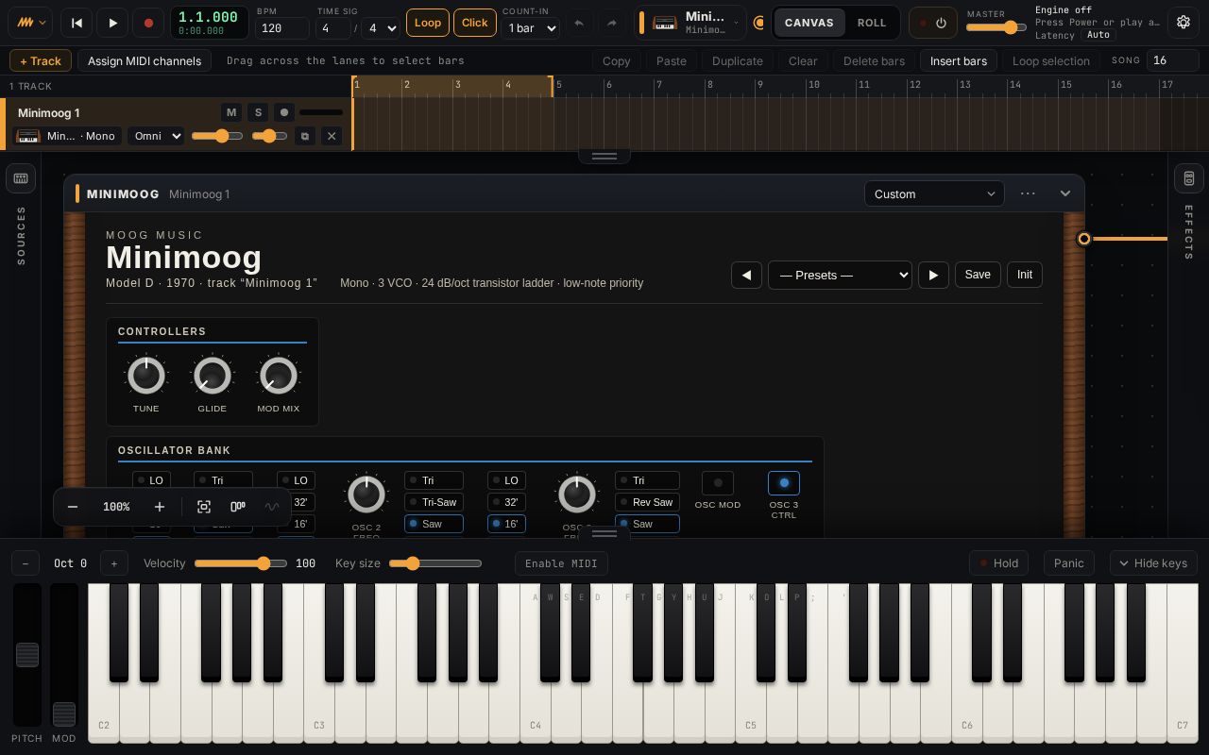Go to the previous preset
This screenshot has width=1209, height=755.
[x=746, y=275]
